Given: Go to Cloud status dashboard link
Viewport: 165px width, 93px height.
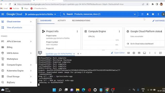Looking at the screenshot, I should pyautogui.click(x=142, y=44).
